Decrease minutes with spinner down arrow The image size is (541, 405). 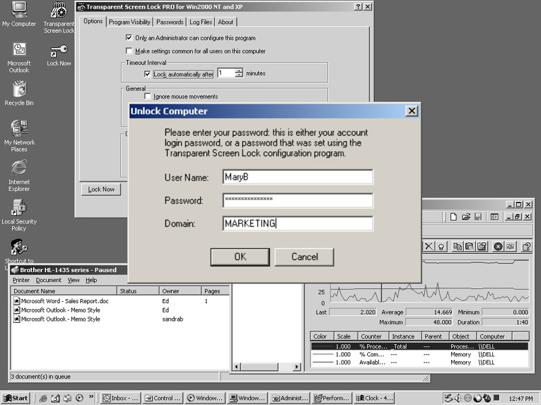coord(239,75)
